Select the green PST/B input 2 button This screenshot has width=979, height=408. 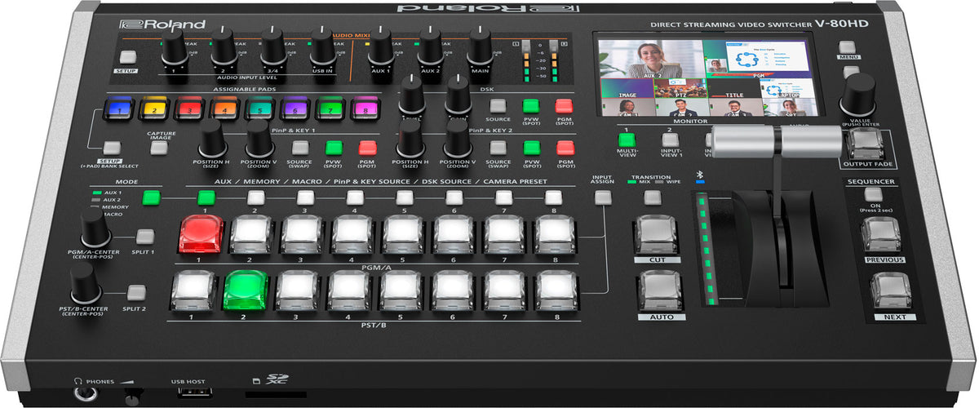[246, 291]
